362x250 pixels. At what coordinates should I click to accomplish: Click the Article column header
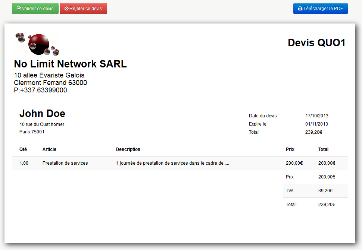point(49,149)
